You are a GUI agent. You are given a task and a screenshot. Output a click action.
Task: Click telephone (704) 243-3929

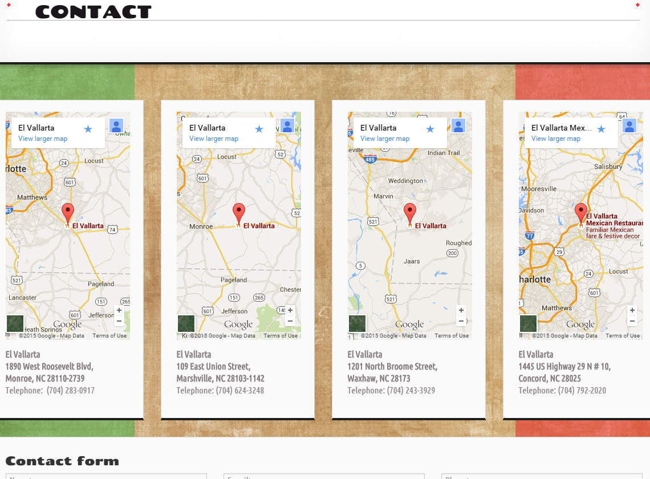coord(411,391)
